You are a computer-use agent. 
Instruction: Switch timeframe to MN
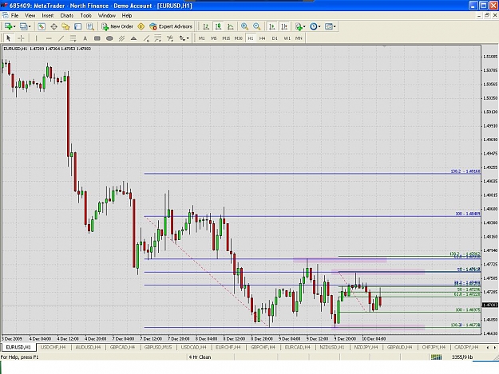click(x=299, y=38)
